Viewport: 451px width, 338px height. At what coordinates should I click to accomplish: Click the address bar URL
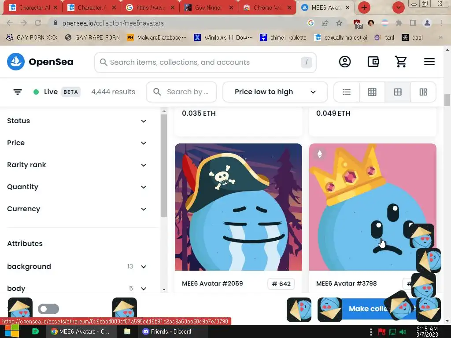point(113,23)
